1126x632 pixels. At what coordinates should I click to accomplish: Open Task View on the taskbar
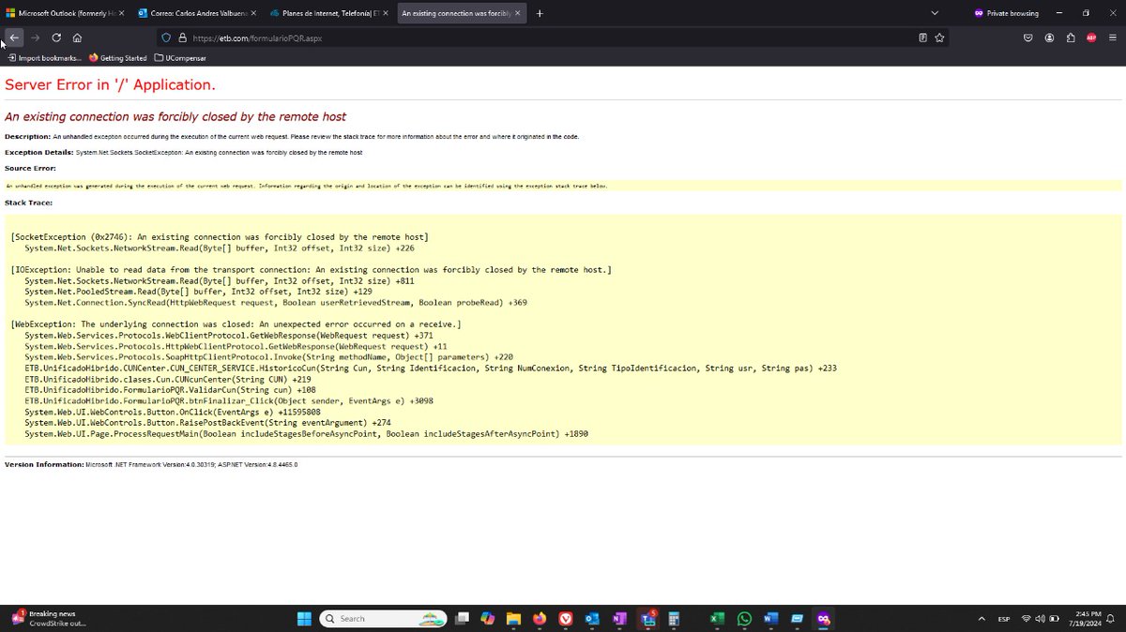pos(462,619)
